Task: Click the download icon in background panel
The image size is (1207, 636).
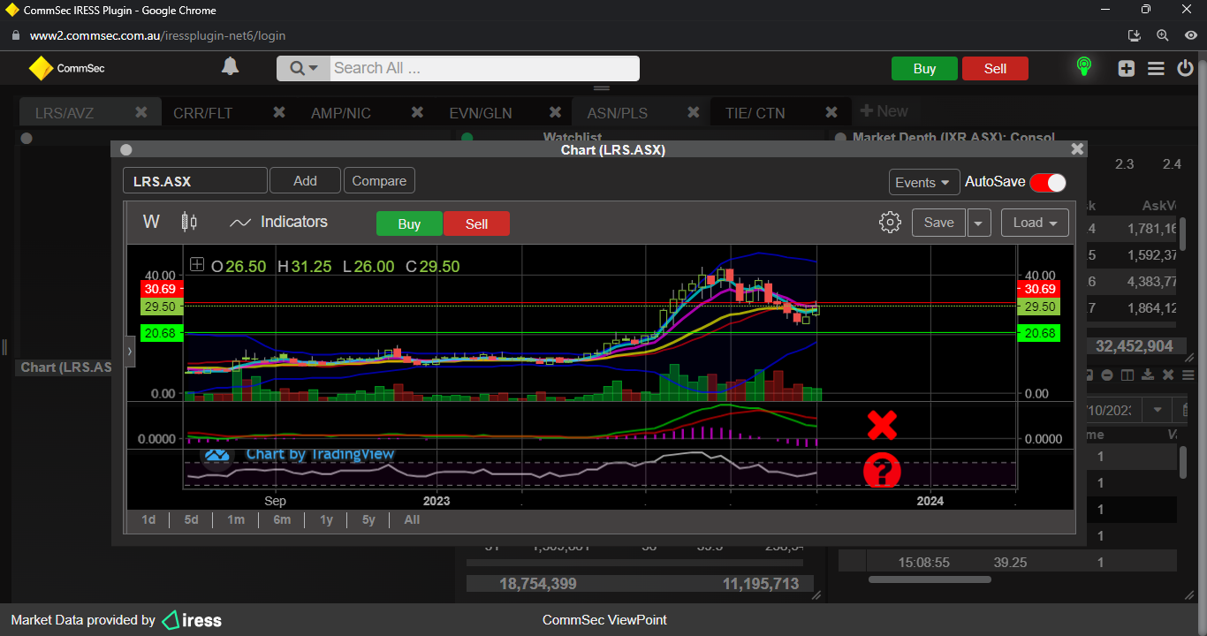Action: (x=1148, y=375)
